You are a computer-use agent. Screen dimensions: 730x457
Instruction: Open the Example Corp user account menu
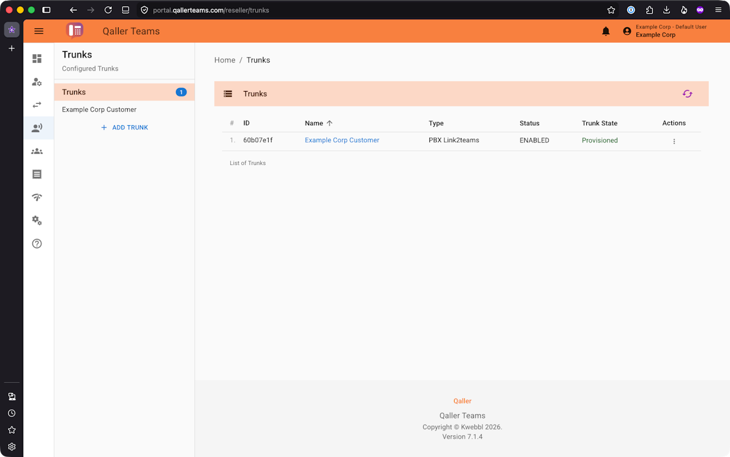point(664,31)
